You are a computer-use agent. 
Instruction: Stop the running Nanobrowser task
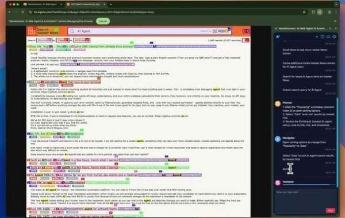(330, 211)
